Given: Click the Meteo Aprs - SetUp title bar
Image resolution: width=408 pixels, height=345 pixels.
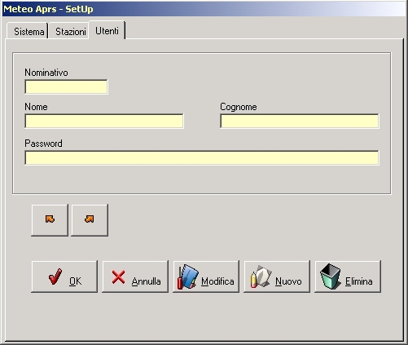Looking at the screenshot, I should 204,9.
